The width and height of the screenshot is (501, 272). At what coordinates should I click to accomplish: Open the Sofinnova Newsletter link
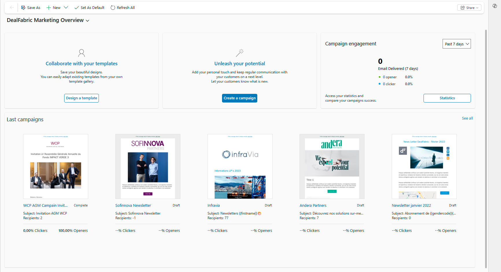coord(133,206)
